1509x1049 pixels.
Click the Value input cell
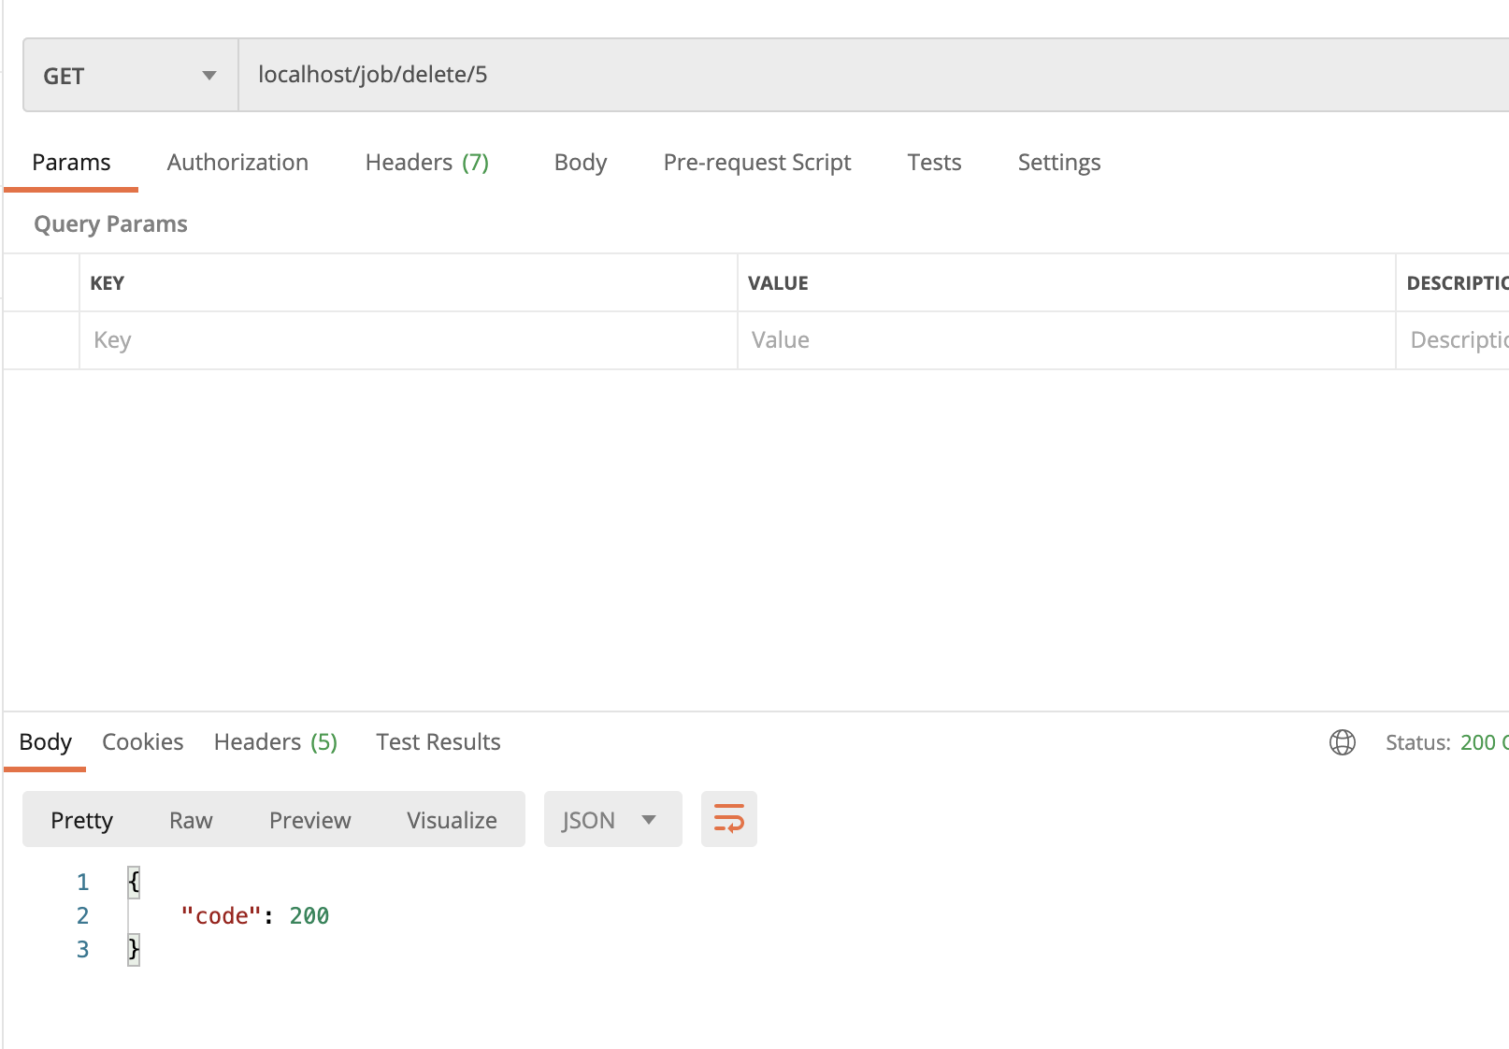pos(1067,340)
